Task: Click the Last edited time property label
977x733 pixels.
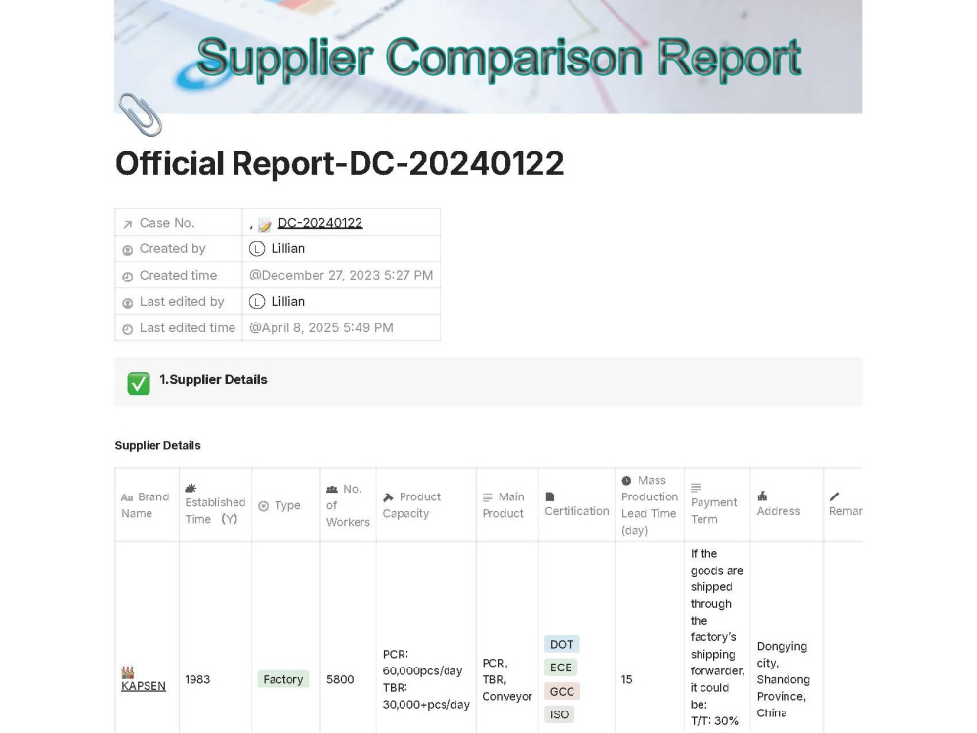Action: (188, 327)
